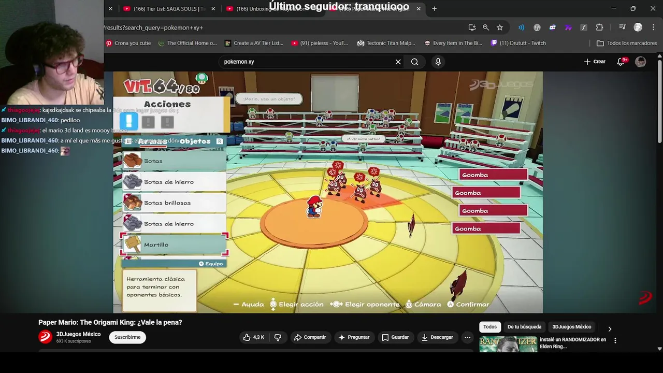This screenshot has height=373, width=663.
Task: Open the Chrome three-dot menu
Action: point(653,27)
